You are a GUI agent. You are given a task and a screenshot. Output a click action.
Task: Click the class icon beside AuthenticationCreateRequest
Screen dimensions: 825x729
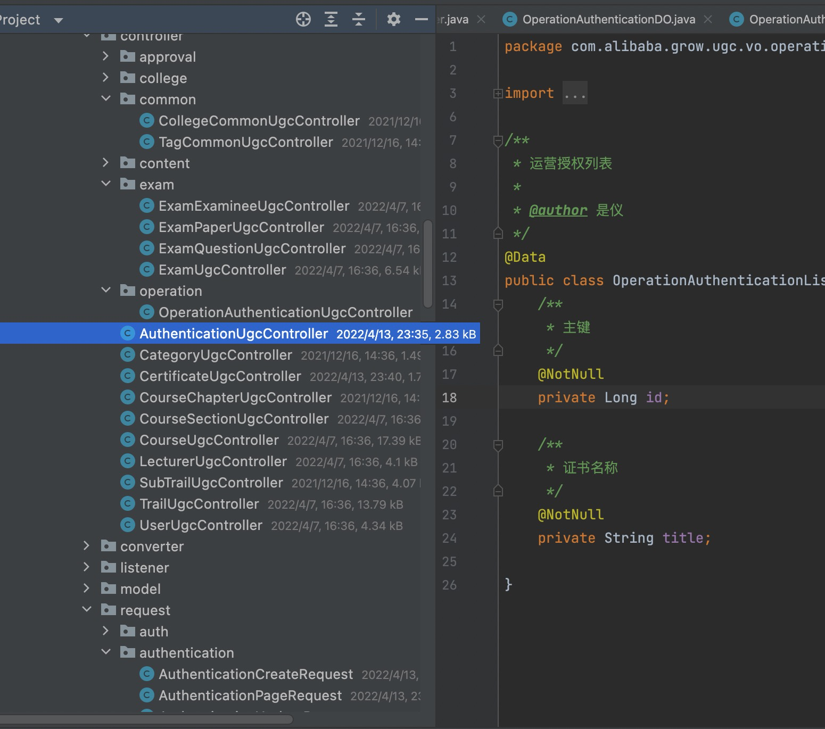(146, 674)
